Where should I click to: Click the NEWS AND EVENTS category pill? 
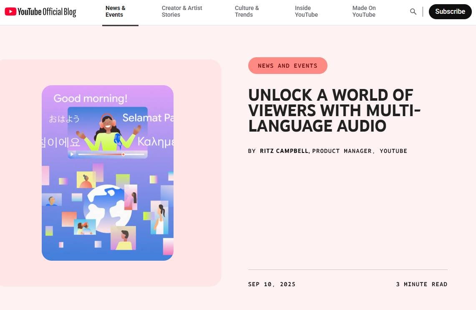tap(287, 66)
